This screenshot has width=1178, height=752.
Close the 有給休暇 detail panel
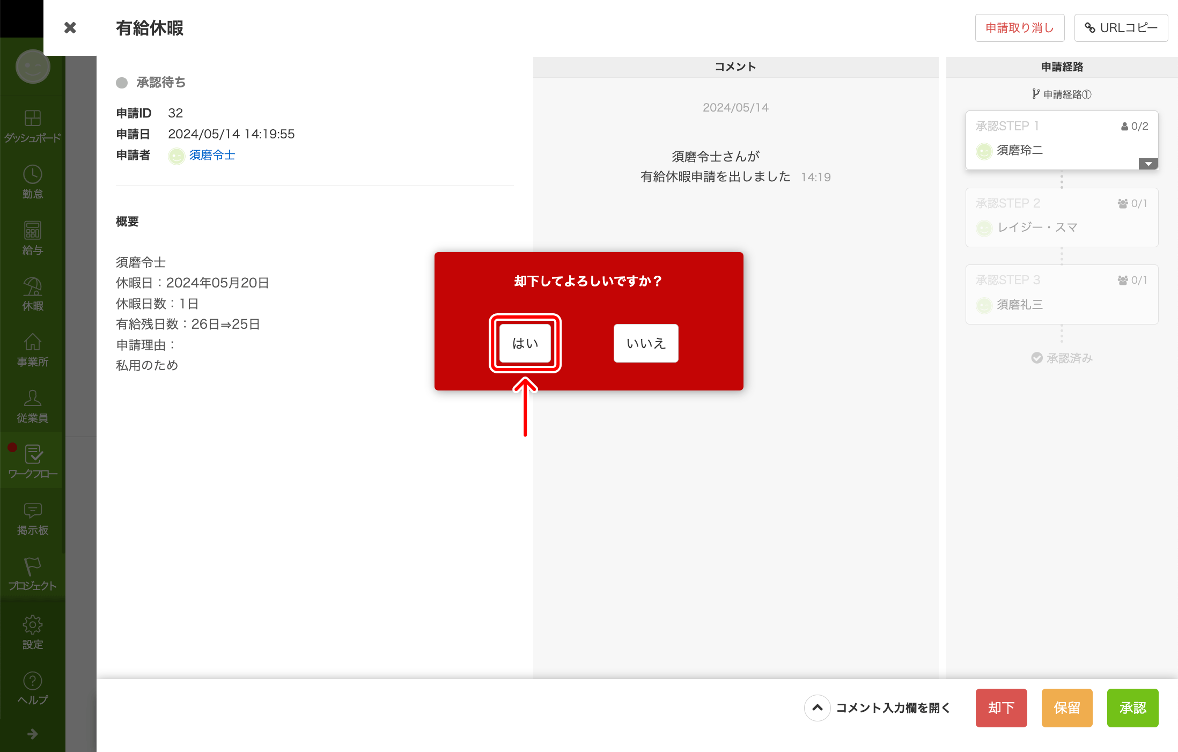(x=70, y=28)
